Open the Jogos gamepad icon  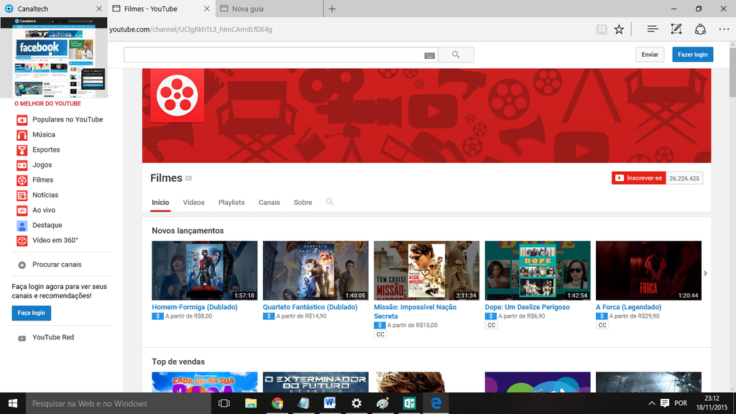tap(22, 165)
